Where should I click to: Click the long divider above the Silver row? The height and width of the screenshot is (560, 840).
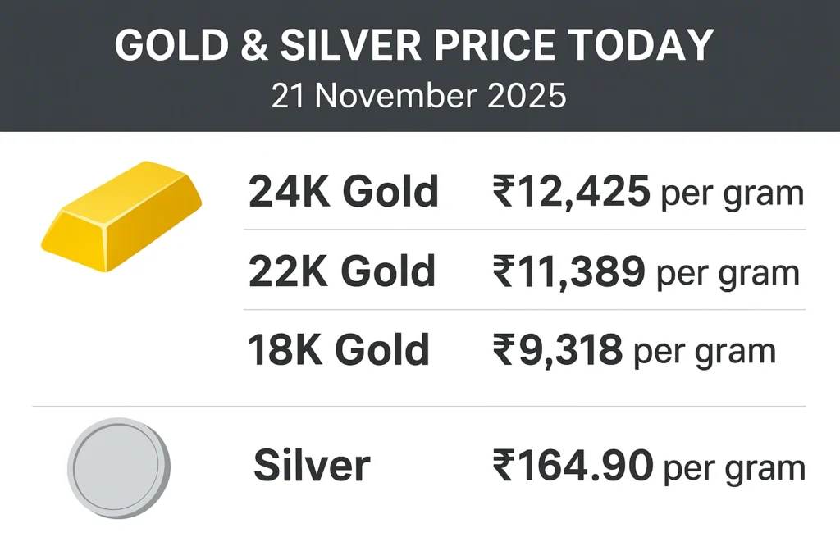coord(419,407)
